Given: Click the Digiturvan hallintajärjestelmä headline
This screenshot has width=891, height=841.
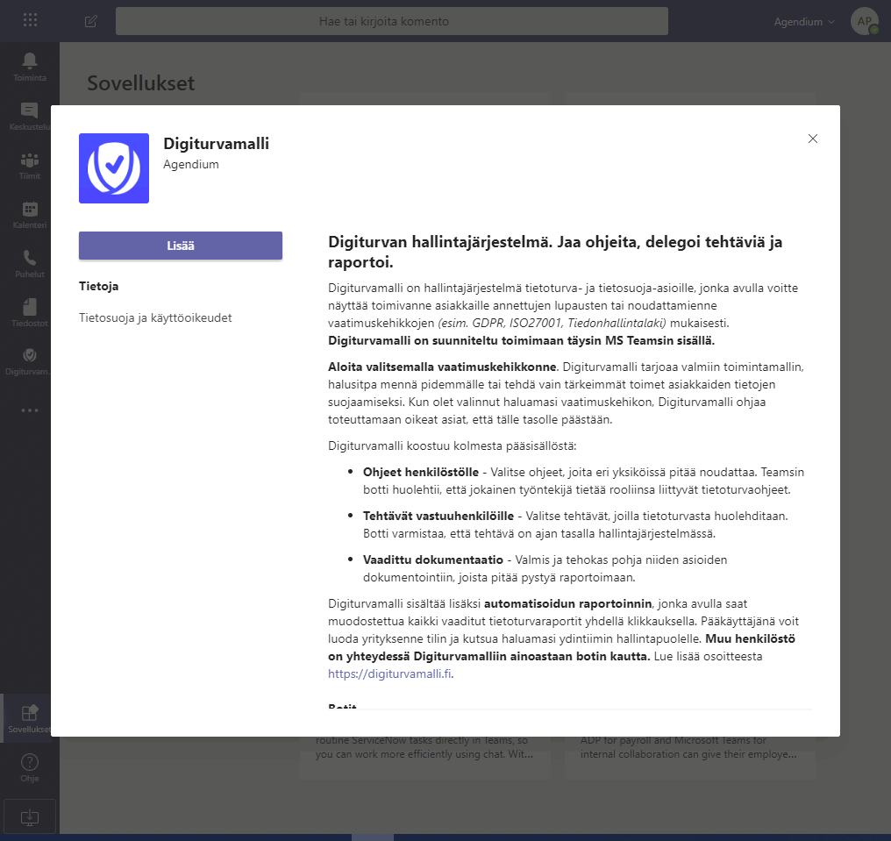Looking at the screenshot, I should click(555, 252).
